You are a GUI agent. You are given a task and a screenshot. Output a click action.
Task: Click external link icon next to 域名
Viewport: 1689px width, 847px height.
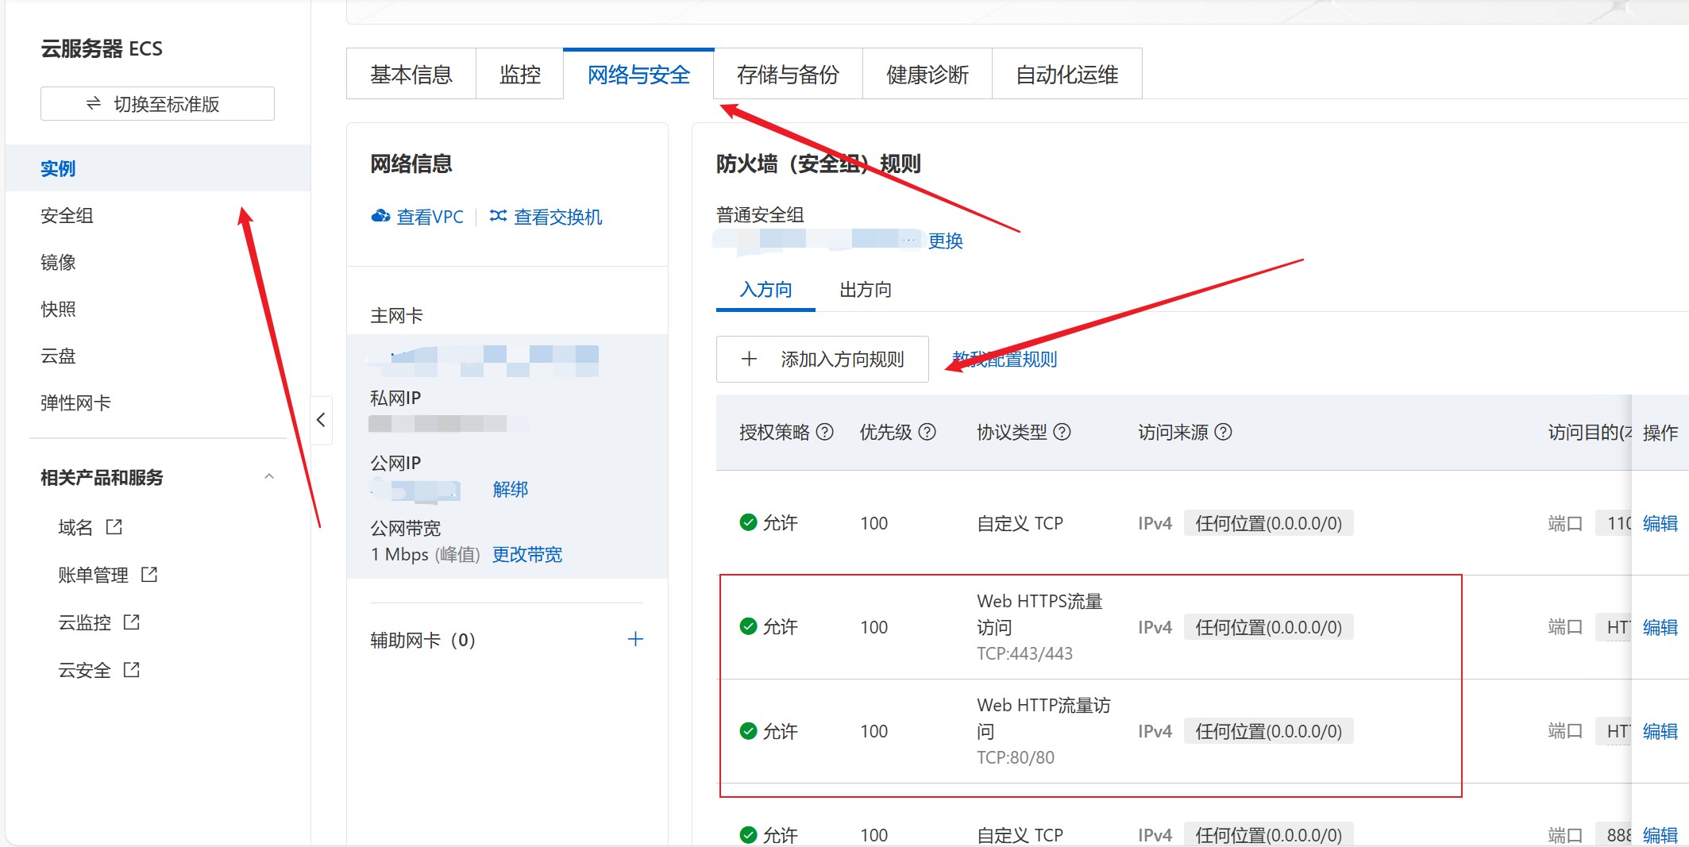(114, 527)
